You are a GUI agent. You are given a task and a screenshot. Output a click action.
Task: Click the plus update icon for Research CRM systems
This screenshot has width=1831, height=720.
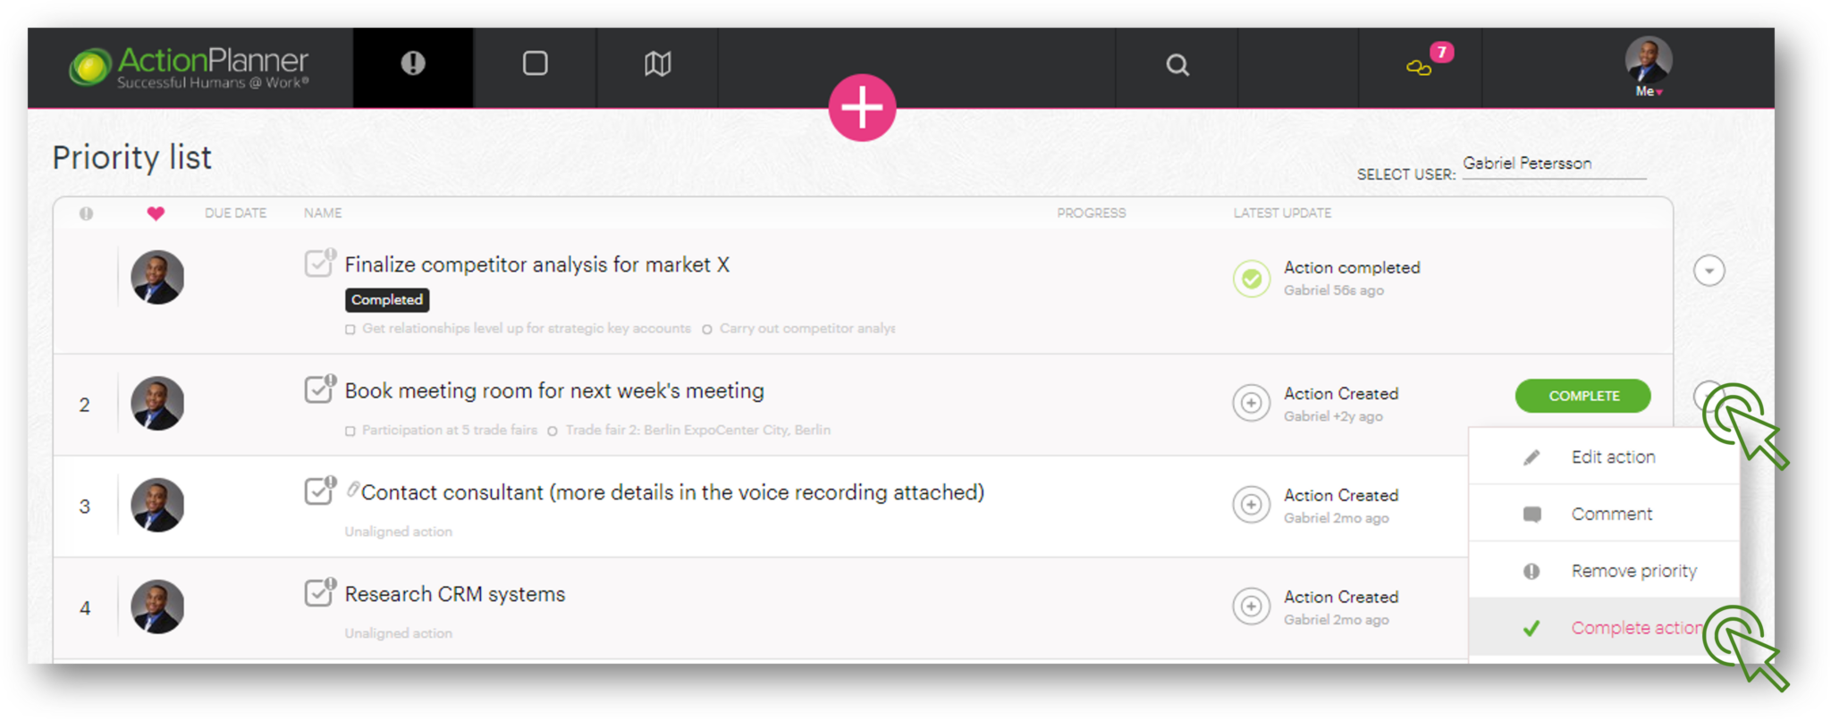(x=1251, y=607)
